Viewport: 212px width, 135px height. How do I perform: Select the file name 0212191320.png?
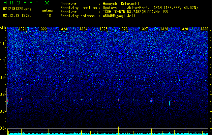(17, 9)
